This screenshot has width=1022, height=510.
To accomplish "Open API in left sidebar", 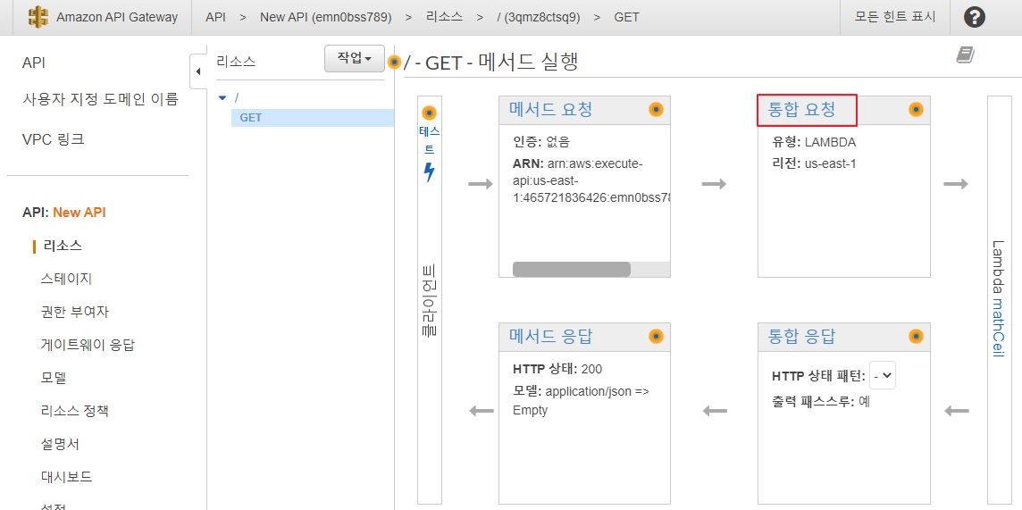I will [x=33, y=63].
